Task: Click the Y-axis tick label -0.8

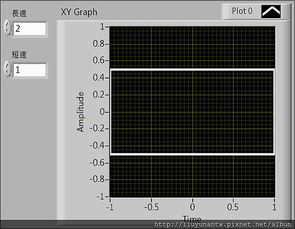Action: pyautogui.click(x=97, y=179)
